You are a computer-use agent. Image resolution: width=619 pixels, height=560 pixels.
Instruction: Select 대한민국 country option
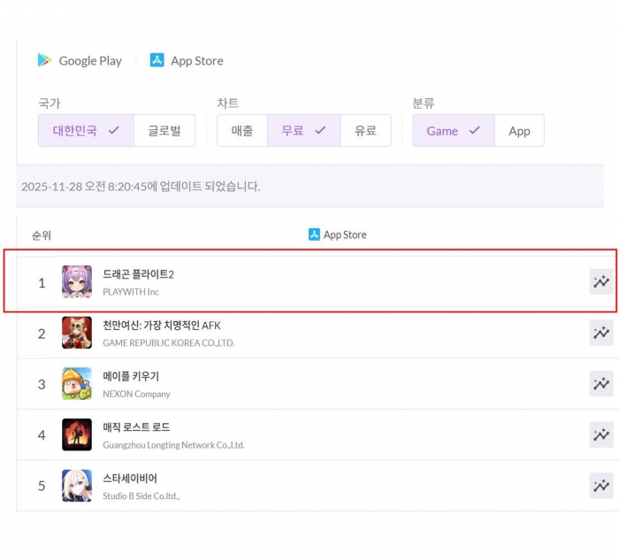(85, 131)
